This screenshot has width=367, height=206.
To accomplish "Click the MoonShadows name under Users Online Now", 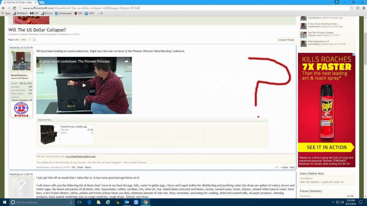I will pyautogui.click(x=306, y=179).
